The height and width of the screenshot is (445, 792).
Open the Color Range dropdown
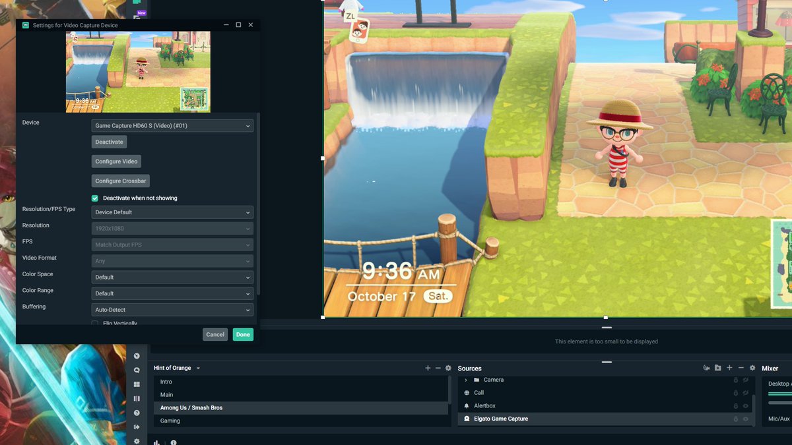coord(172,293)
